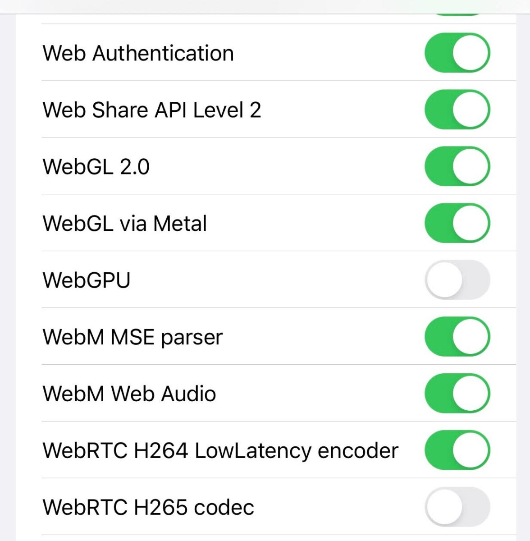This screenshot has height=541, width=530.
Task: Disable the WebM Web Audio toggle
Action: (x=457, y=394)
